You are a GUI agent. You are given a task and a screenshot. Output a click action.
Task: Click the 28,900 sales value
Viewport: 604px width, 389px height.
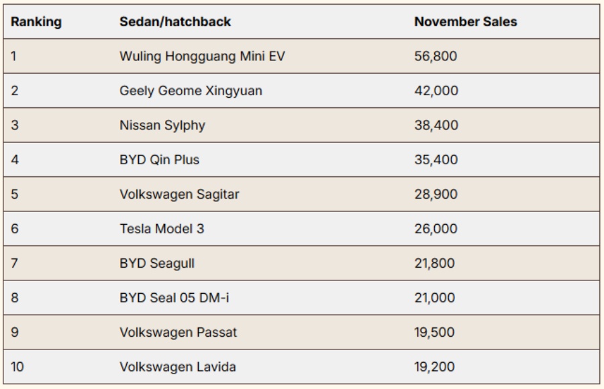click(436, 194)
